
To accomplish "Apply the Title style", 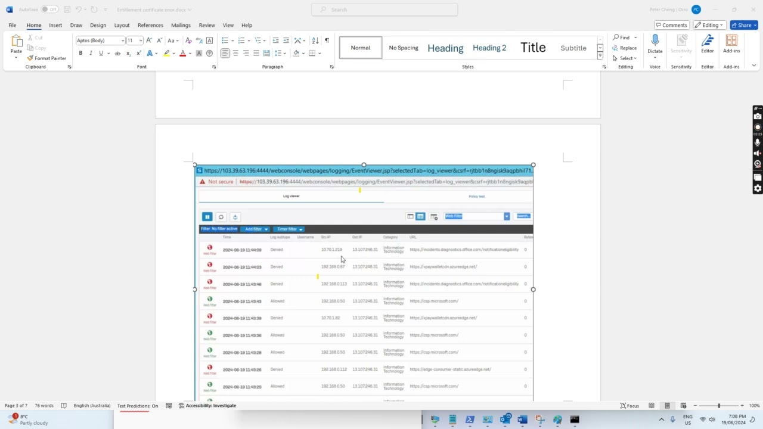I will (x=533, y=48).
